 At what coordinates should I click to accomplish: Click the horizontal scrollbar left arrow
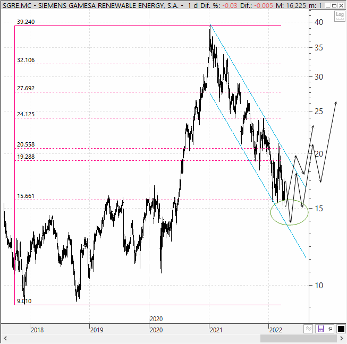click(5, 339)
